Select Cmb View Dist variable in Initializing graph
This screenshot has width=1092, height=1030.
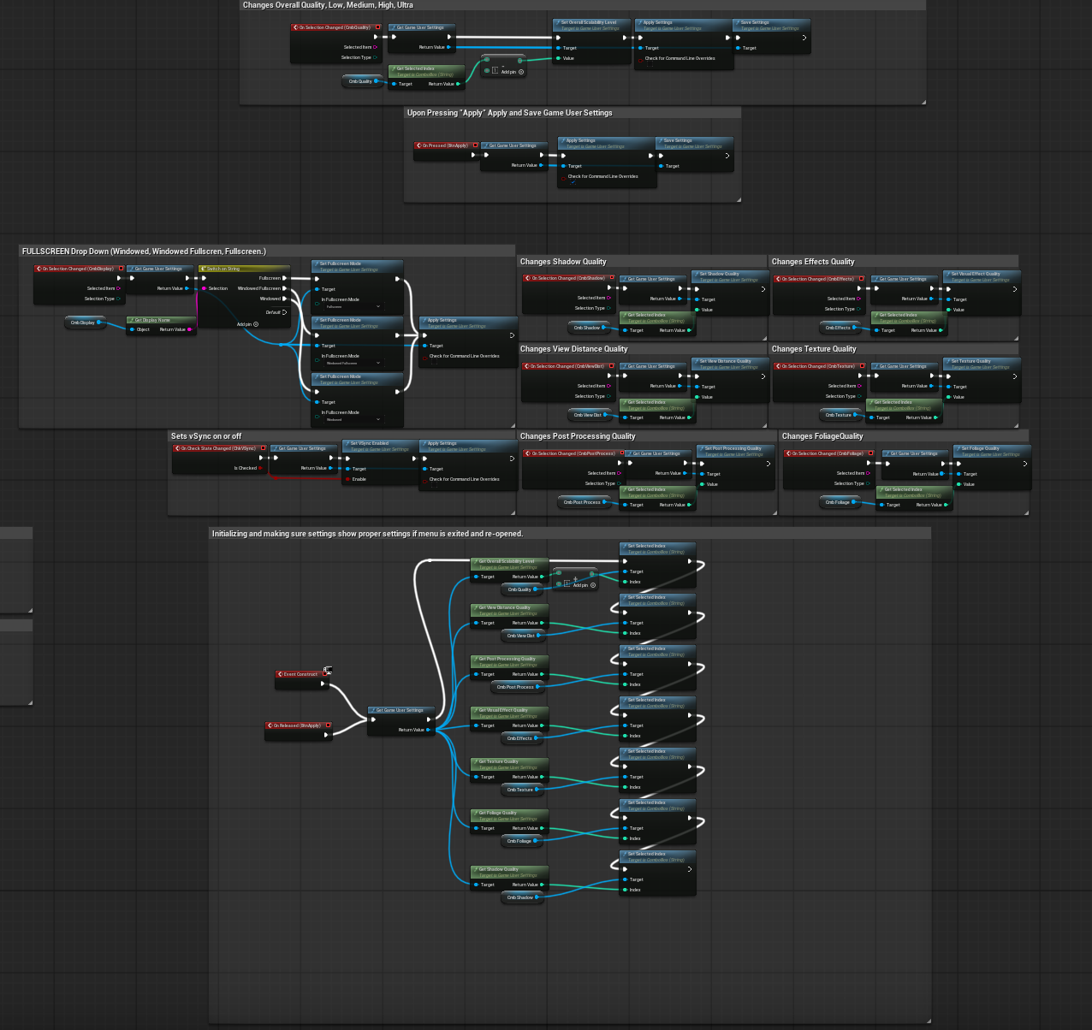521,636
